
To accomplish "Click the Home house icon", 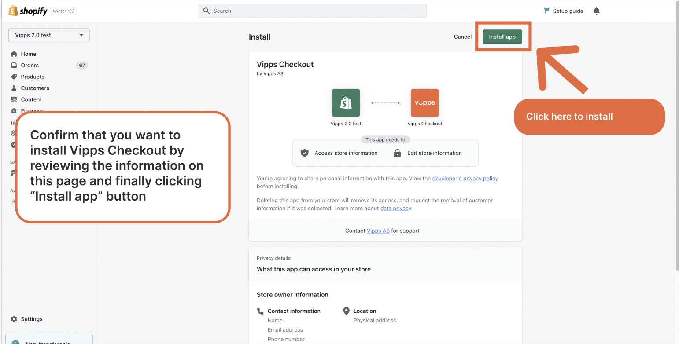I will [14, 54].
